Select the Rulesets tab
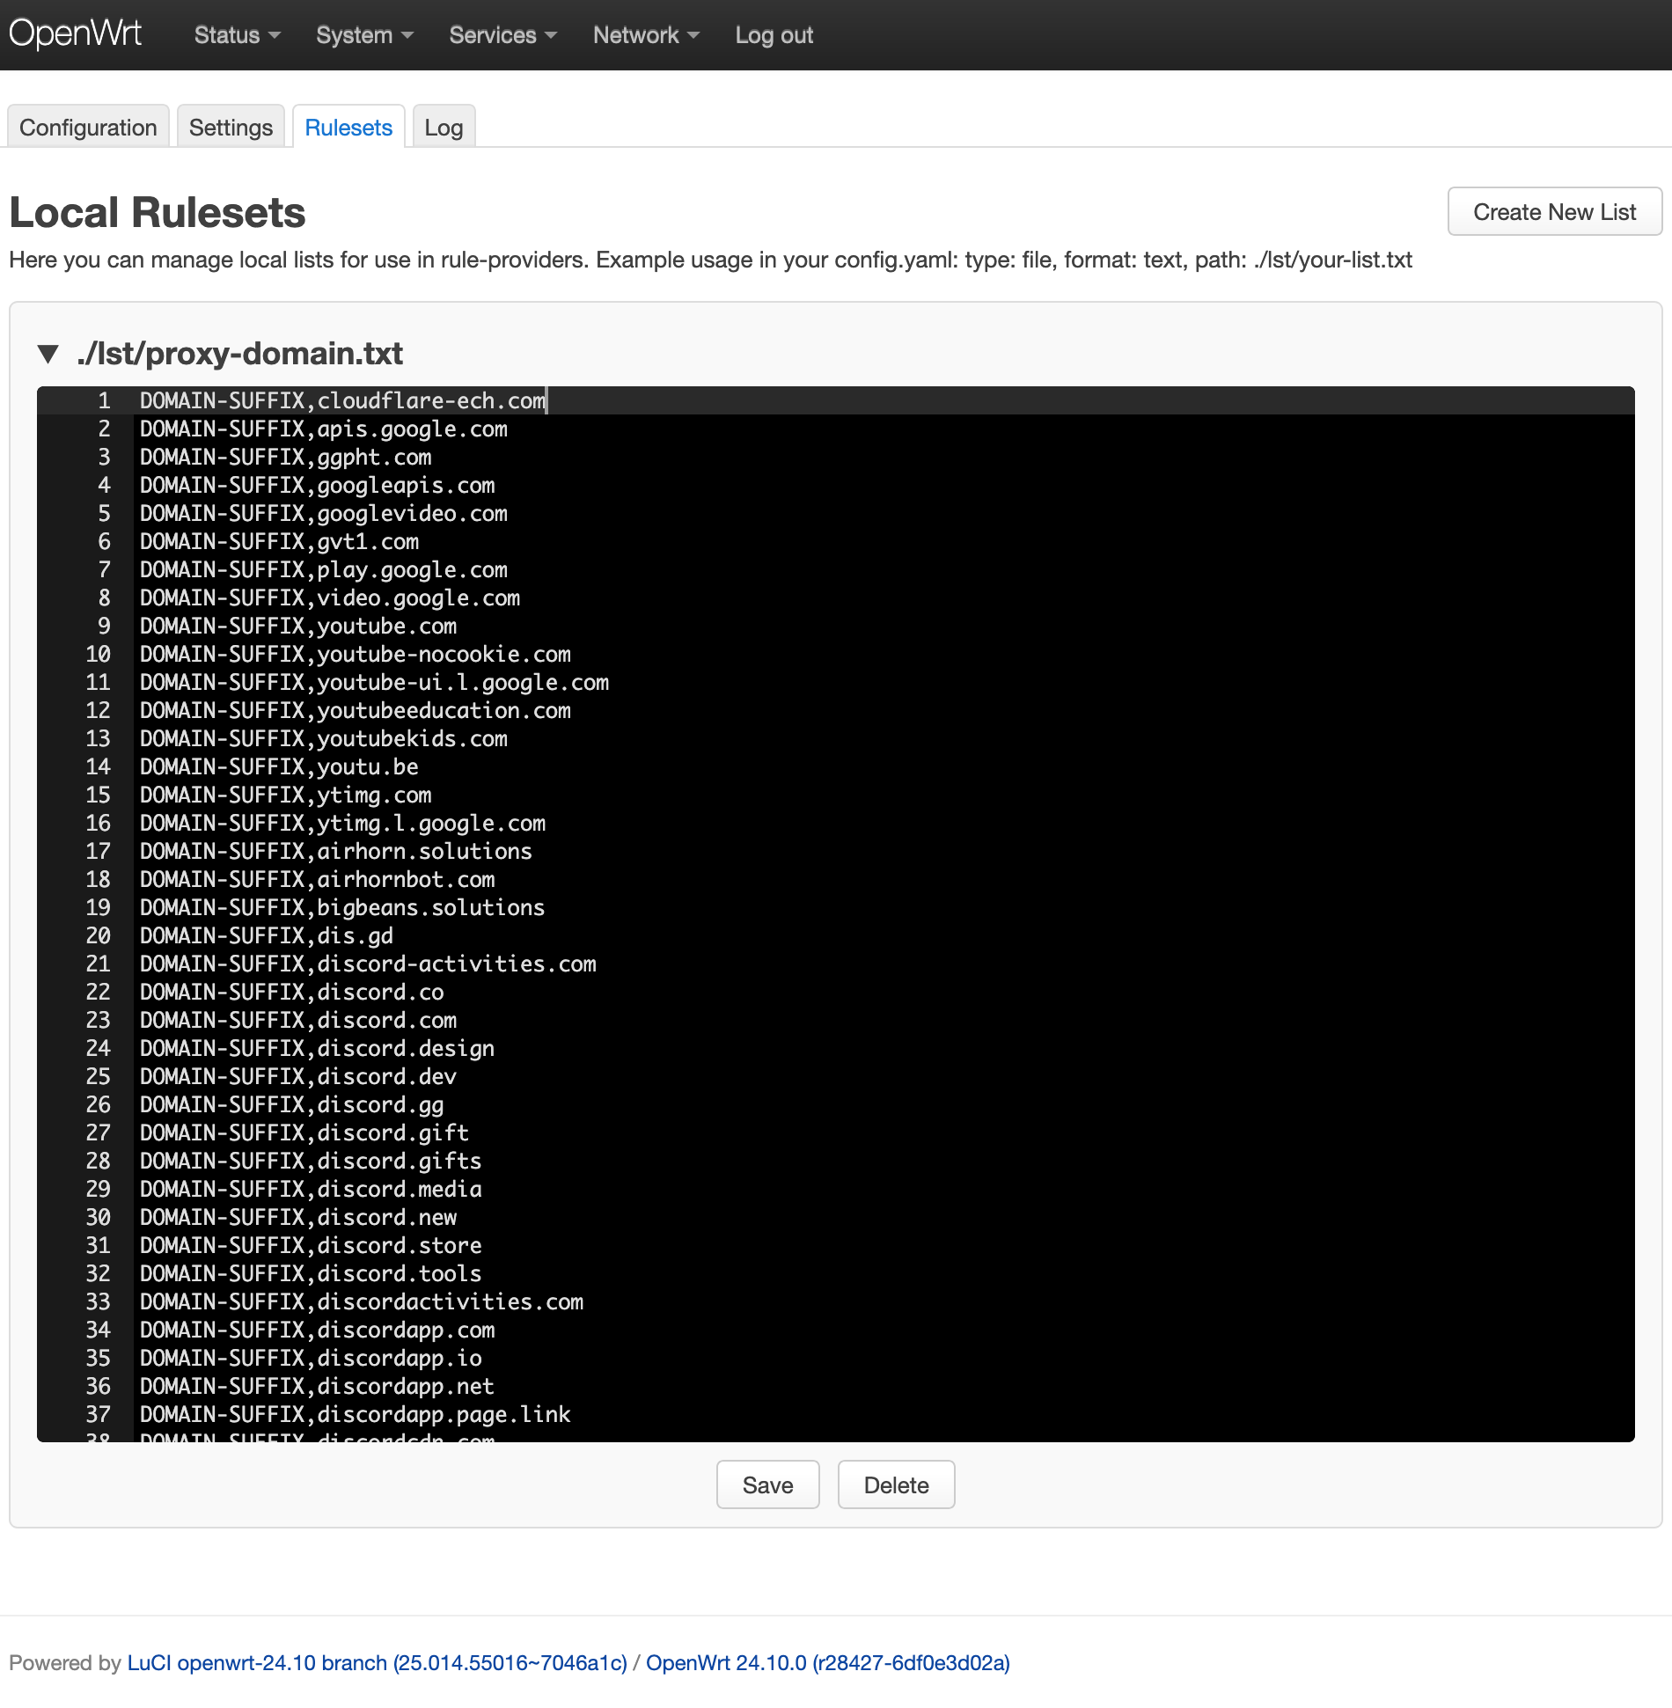The width and height of the screenshot is (1672, 1708). click(348, 127)
